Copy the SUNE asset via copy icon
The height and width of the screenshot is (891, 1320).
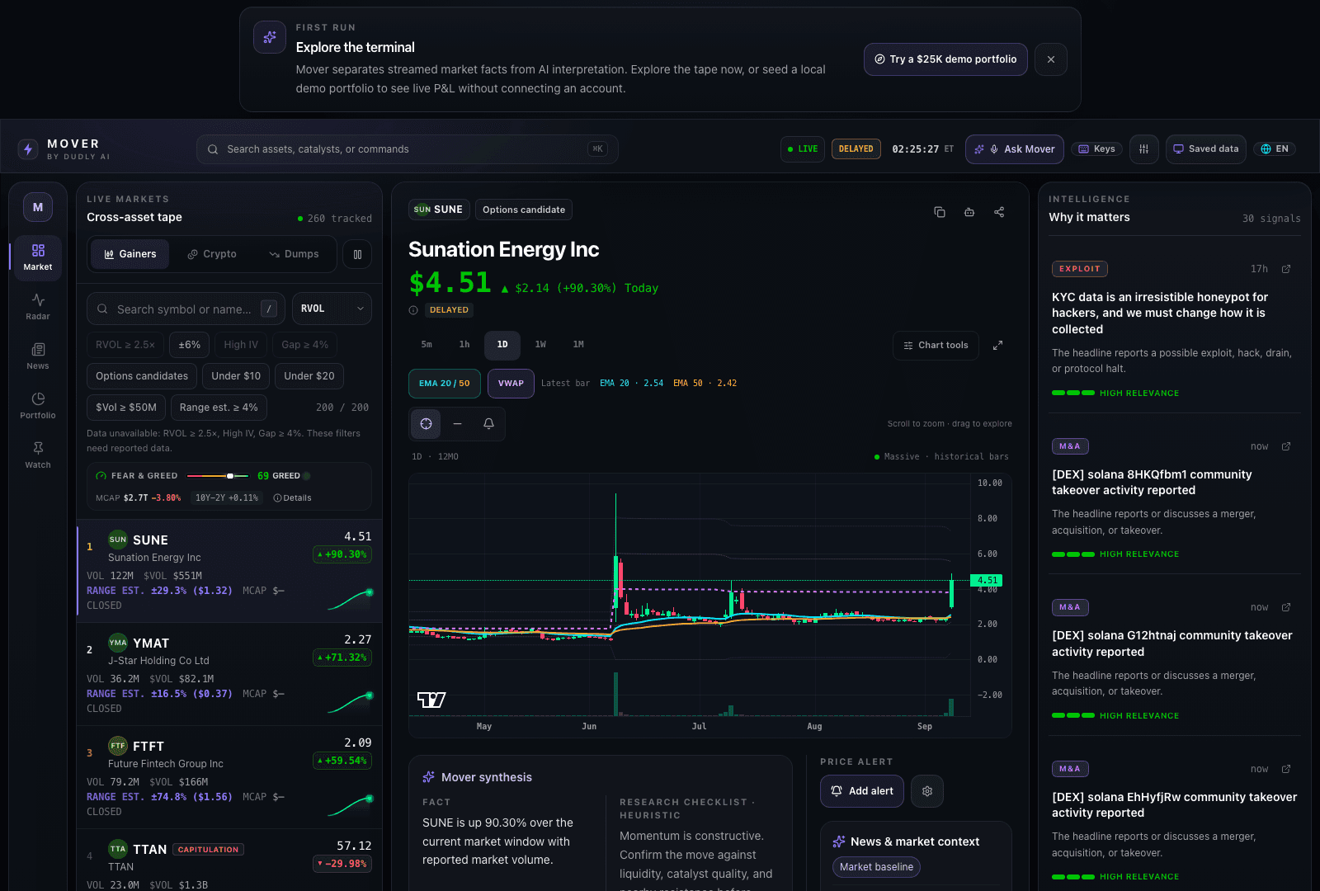940,212
